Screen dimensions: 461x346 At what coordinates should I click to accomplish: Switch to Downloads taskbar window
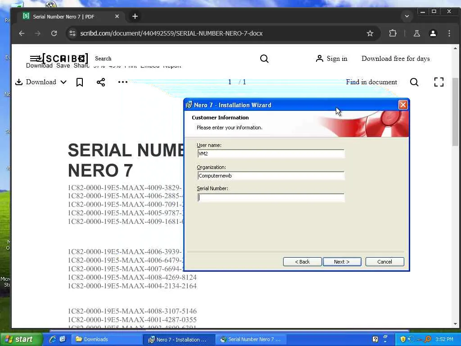(x=107, y=340)
